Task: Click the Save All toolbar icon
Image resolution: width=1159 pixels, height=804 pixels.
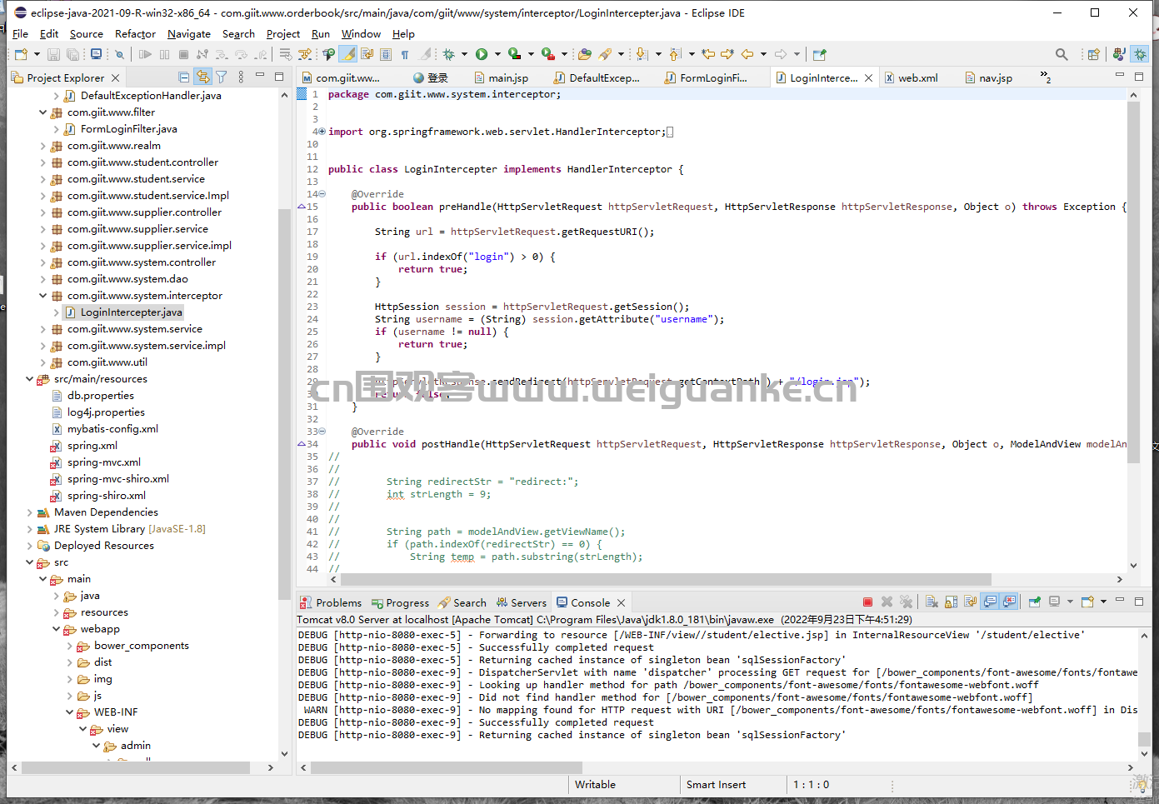Action: 72,54
